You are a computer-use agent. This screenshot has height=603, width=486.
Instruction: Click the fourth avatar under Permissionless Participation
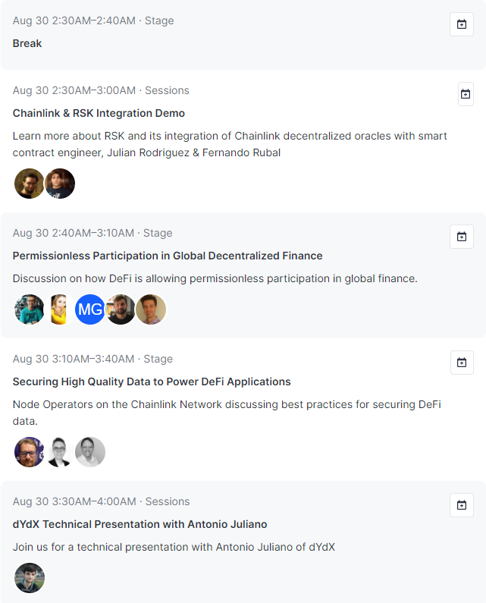[x=121, y=309]
